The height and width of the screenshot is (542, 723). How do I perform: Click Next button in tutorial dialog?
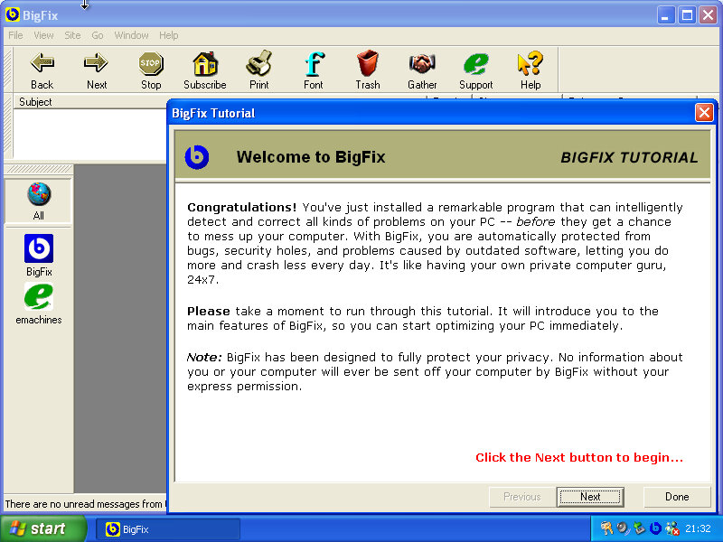[590, 497]
